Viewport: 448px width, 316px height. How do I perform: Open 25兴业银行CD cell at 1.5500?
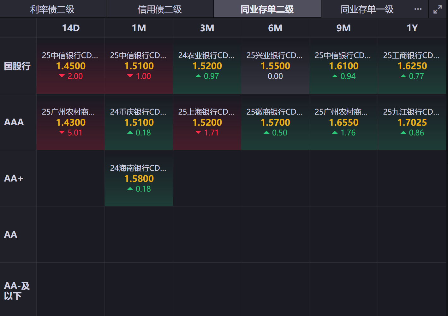[x=275, y=66]
